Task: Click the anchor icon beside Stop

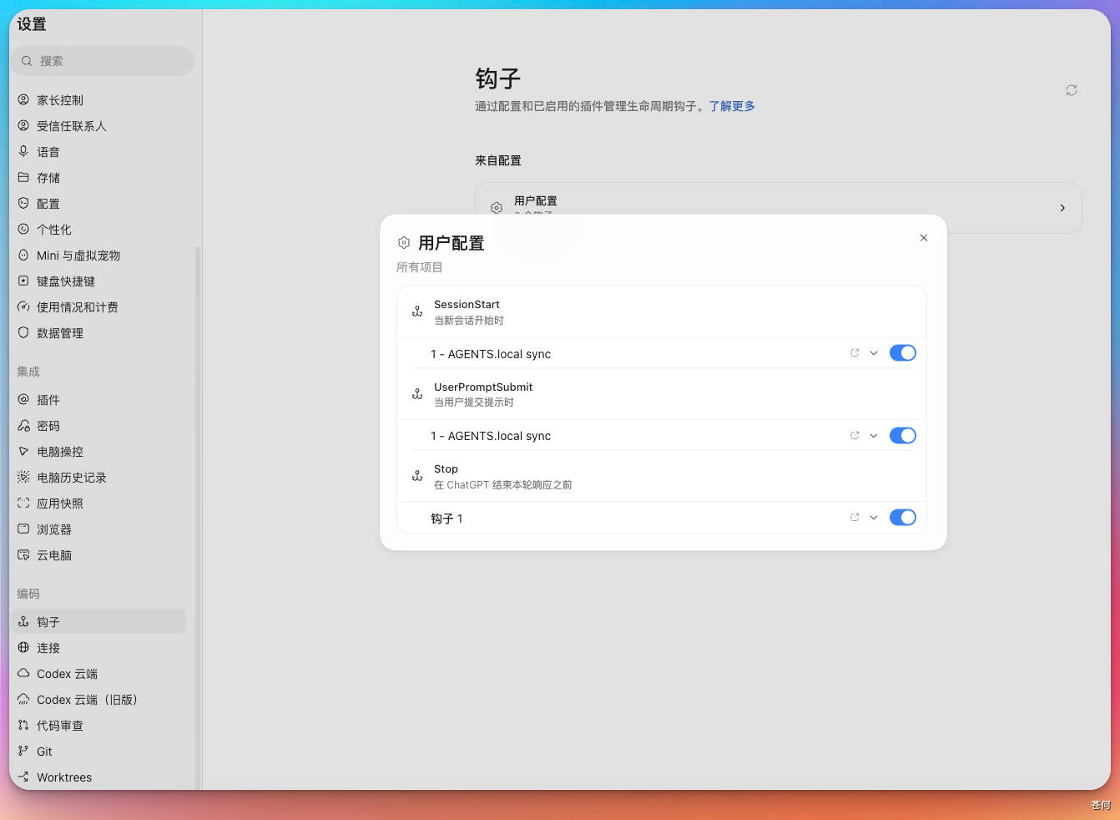Action: pos(417,476)
